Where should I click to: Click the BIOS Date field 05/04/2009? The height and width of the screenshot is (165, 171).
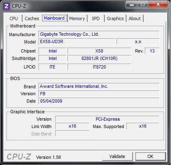click(x=99, y=101)
